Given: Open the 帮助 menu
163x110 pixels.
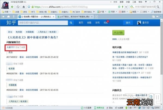Looking at the screenshot, I should (140, 2).
